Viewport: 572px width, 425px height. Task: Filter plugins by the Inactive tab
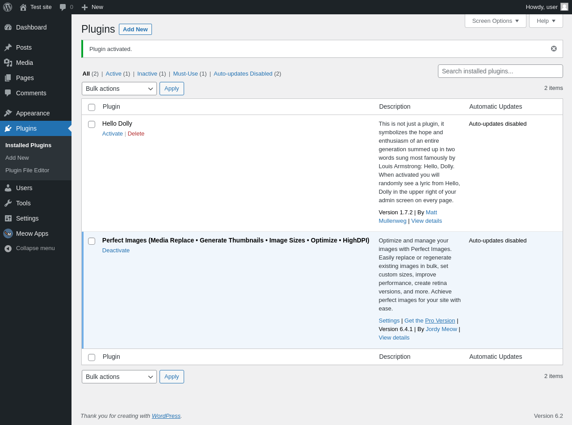(147, 74)
